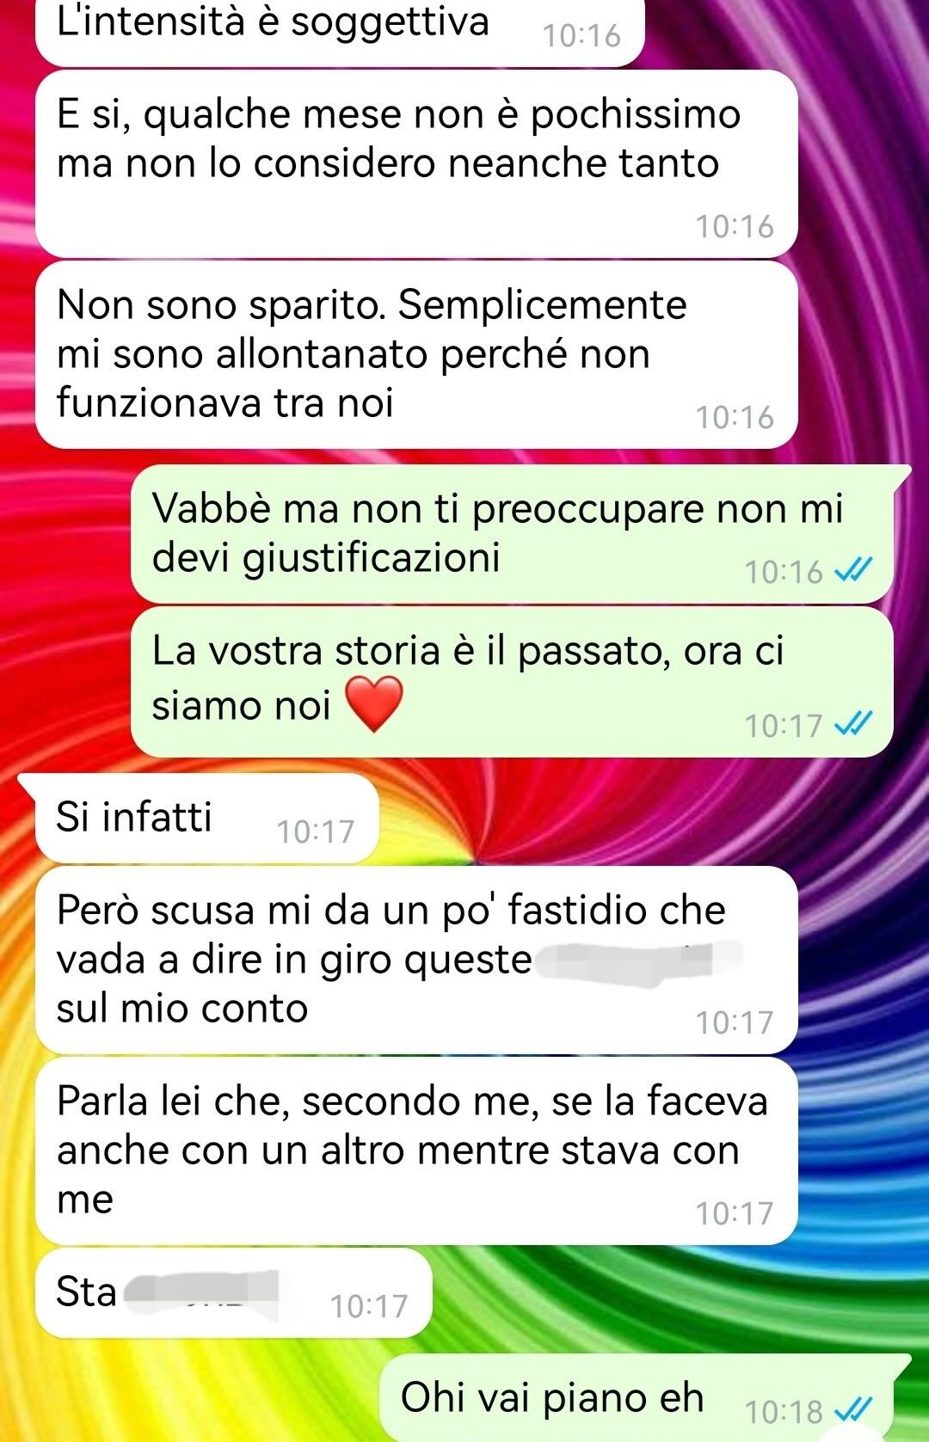
Task: Select the 'Però scusa mi da un po' fastidio' message
Action: click(x=416, y=960)
